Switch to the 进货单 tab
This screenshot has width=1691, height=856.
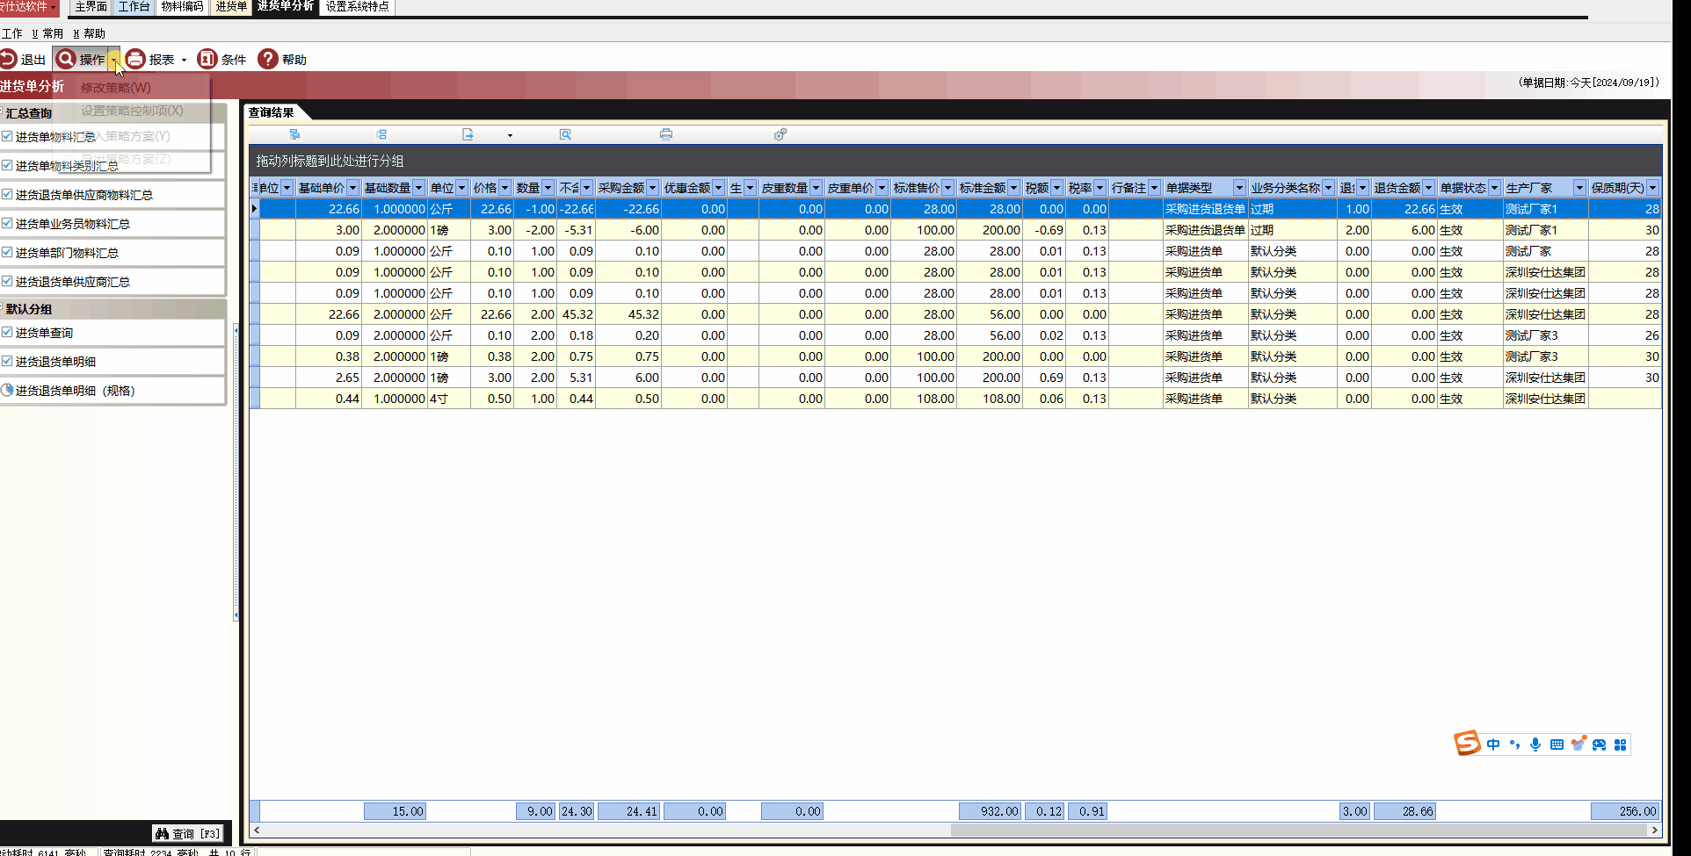pyautogui.click(x=231, y=7)
